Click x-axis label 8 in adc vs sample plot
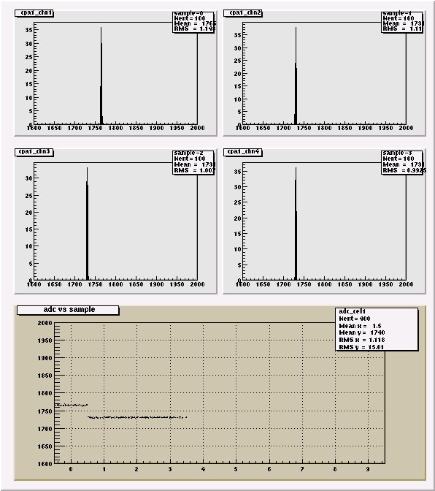 coord(335,469)
